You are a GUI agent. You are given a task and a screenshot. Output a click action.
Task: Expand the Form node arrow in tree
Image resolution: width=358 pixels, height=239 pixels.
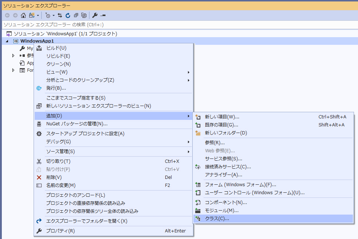pos(13,70)
